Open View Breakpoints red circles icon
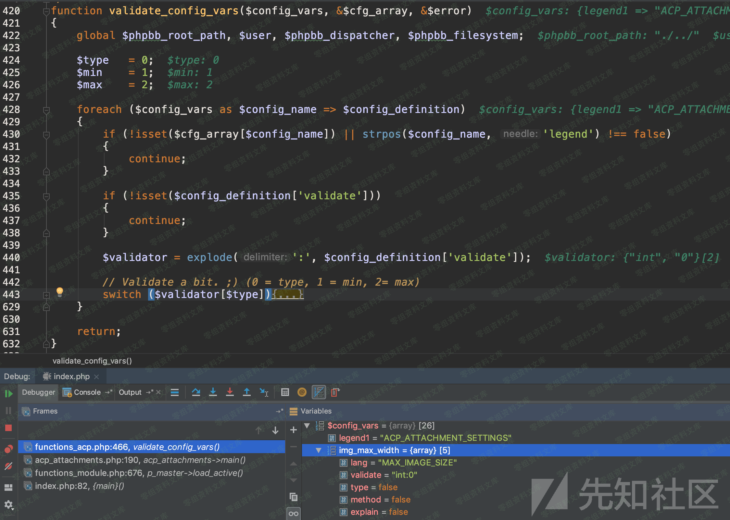730x520 pixels. pos(9,449)
